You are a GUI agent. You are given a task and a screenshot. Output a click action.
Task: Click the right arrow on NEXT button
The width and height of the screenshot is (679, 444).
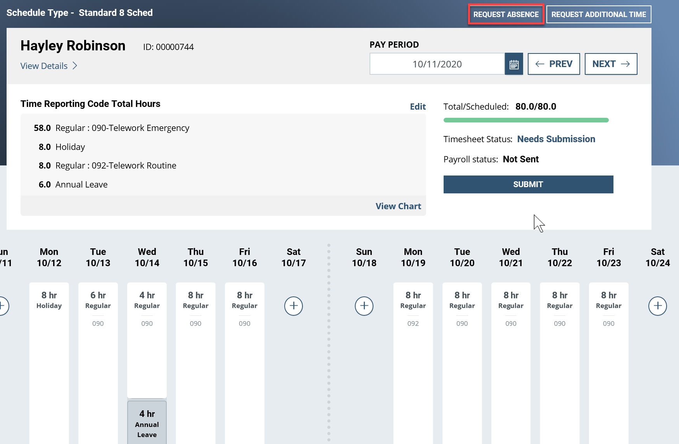coord(625,64)
